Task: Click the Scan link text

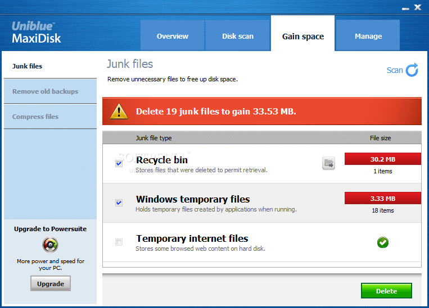Action: pyautogui.click(x=395, y=70)
